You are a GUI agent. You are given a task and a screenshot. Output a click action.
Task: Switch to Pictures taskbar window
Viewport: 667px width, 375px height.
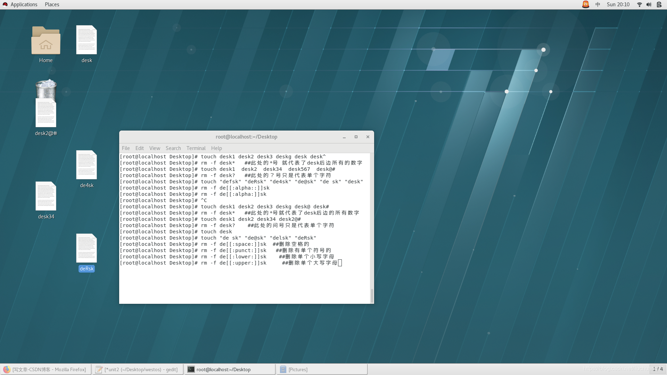(x=322, y=369)
